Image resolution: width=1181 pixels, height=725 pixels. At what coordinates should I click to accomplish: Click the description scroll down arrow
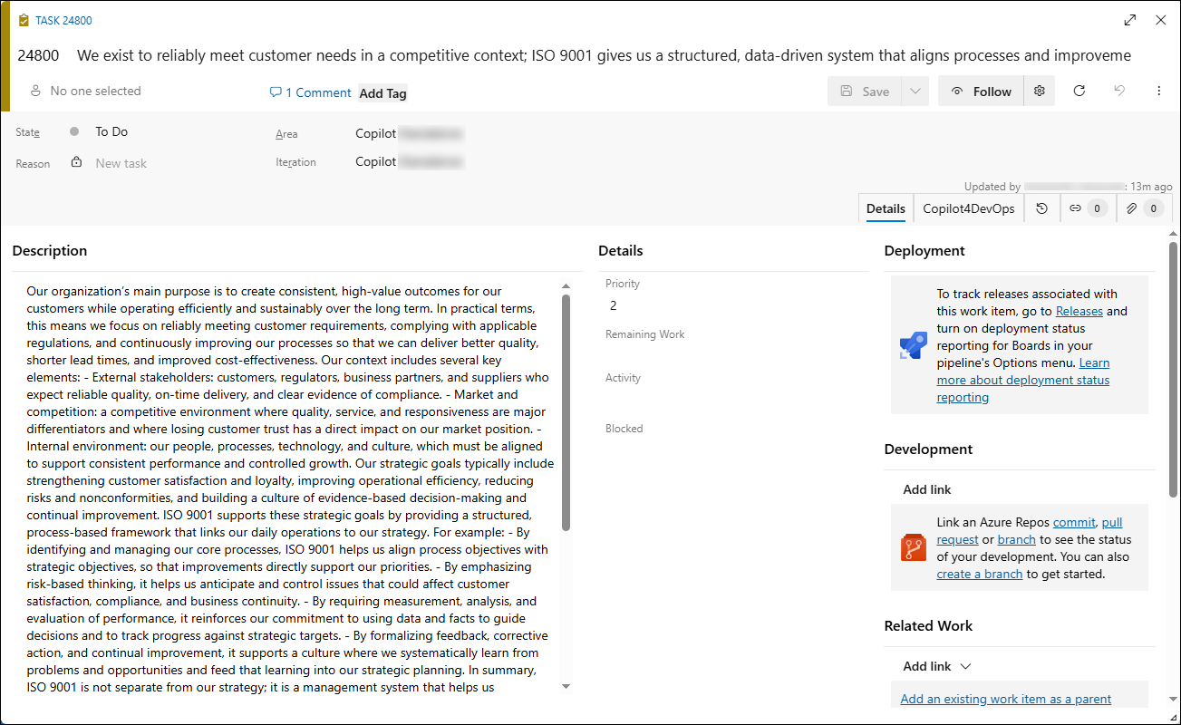(x=566, y=686)
